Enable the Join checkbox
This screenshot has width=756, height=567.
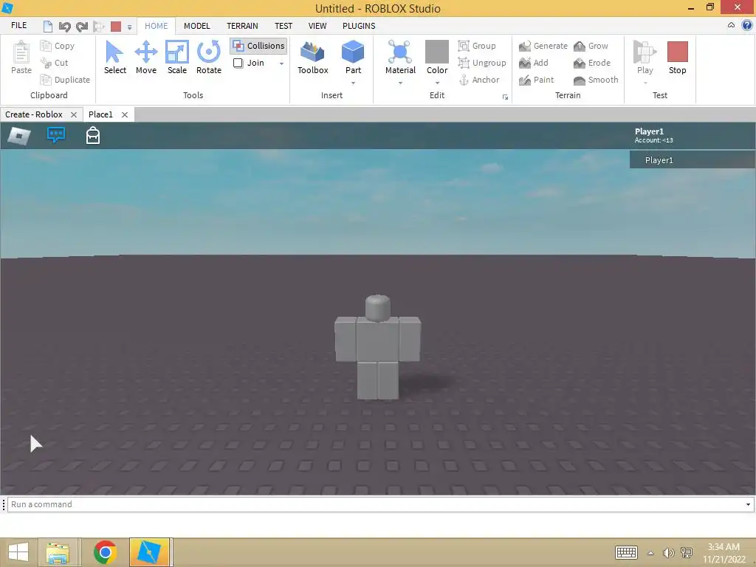tap(238, 63)
